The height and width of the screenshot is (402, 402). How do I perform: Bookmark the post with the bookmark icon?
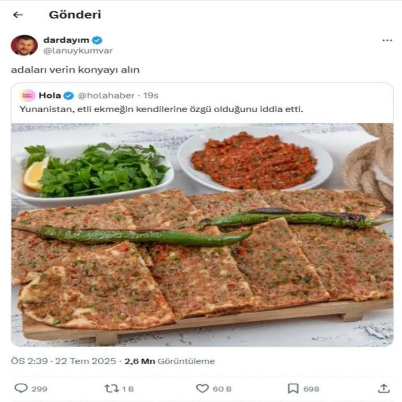pos(293,388)
